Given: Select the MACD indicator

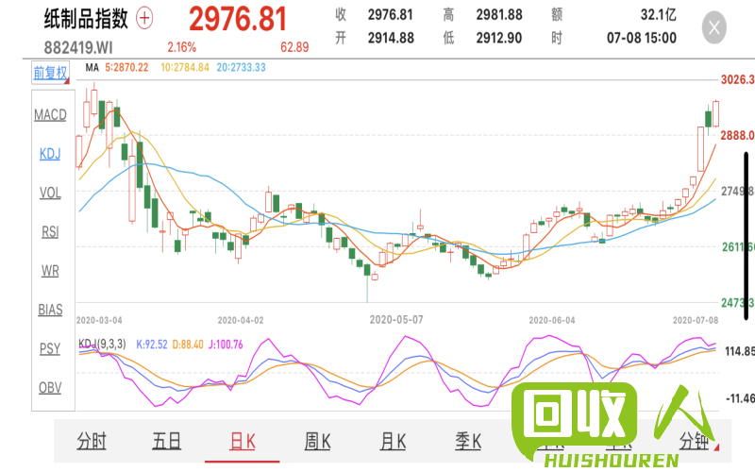Looking at the screenshot, I should coord(50,114).
